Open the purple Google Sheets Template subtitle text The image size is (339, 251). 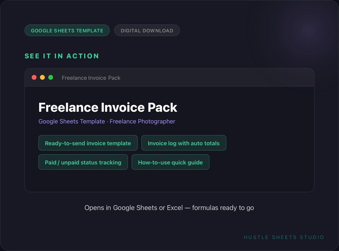(72, 122)
